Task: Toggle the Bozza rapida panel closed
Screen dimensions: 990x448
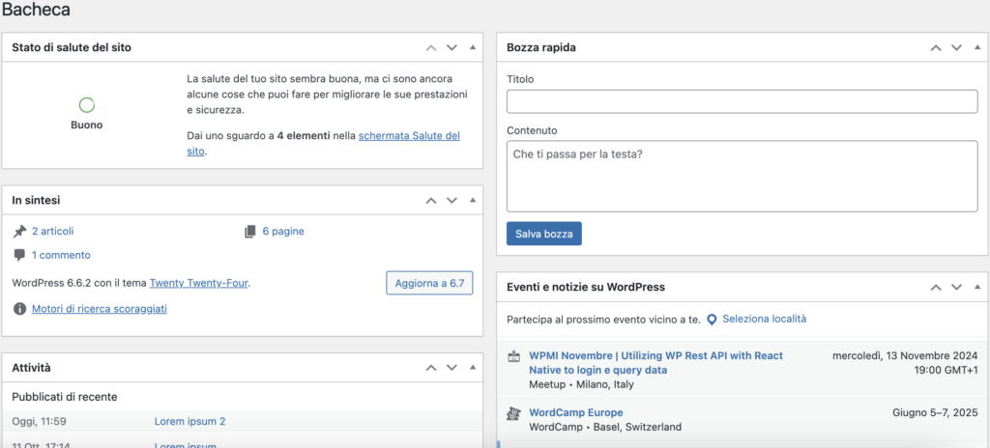Action: (x=976, y=47)
